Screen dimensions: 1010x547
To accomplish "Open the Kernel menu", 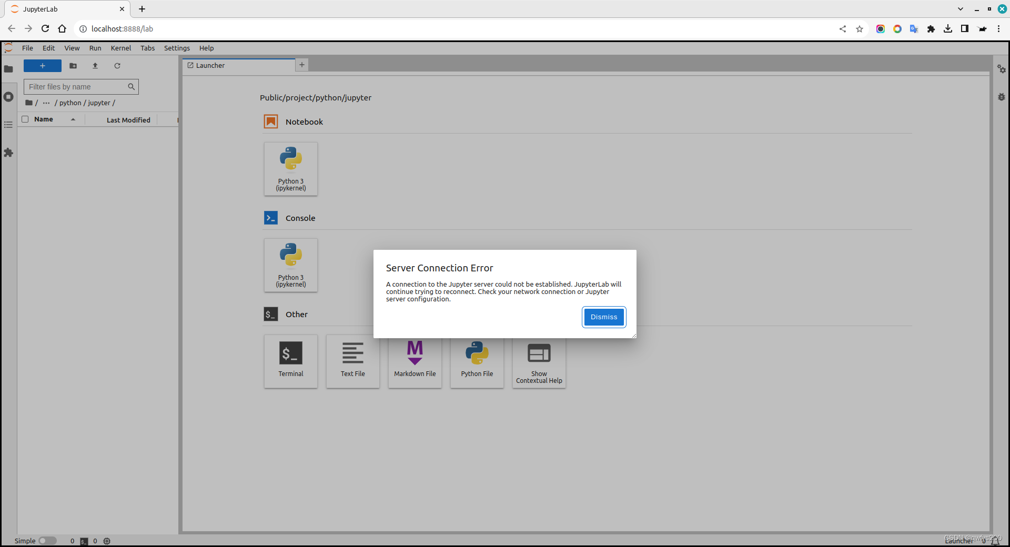I will pos(121,48).
